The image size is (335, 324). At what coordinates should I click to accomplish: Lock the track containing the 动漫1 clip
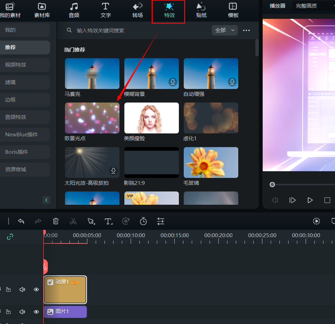point(8,289)
